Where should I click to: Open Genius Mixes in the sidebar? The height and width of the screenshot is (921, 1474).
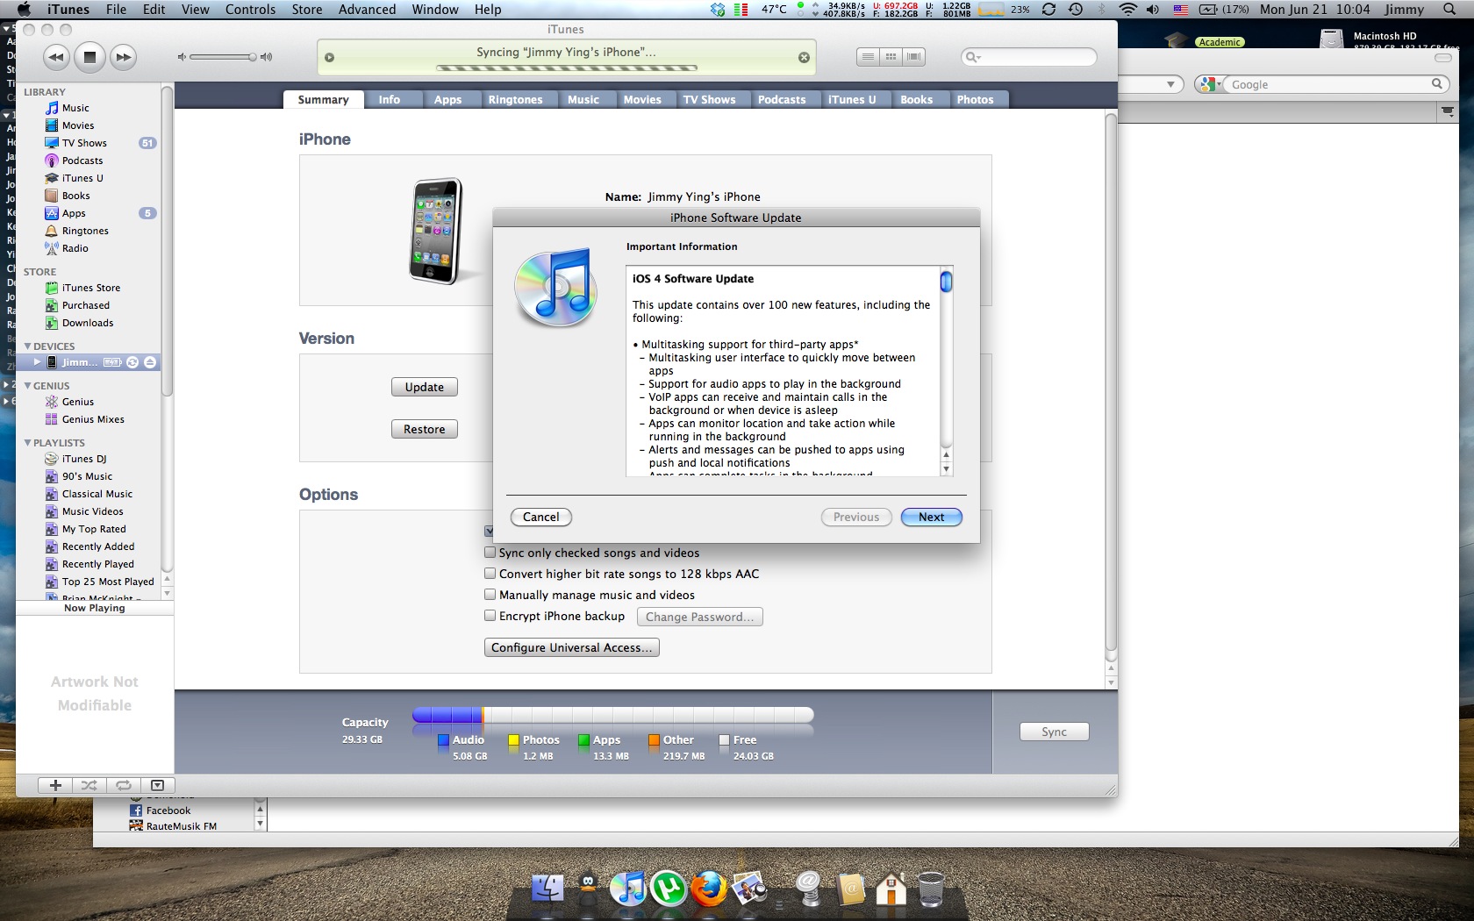coord(93,419)
